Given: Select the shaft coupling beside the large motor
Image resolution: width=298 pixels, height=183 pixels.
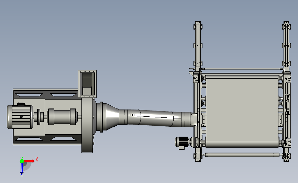Looking at the screenshot, I should coord(39,117).
